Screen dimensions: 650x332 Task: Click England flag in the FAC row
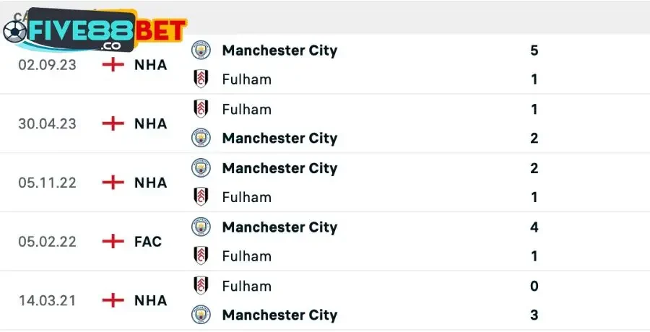pyautogui.click(x=113, y=241)
